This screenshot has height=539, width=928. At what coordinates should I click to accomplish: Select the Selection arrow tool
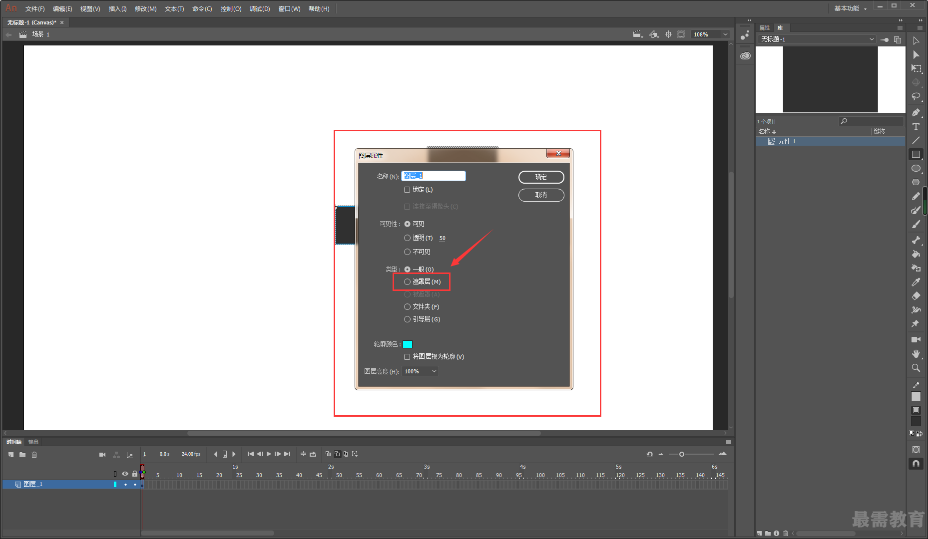tap(916, 41)
